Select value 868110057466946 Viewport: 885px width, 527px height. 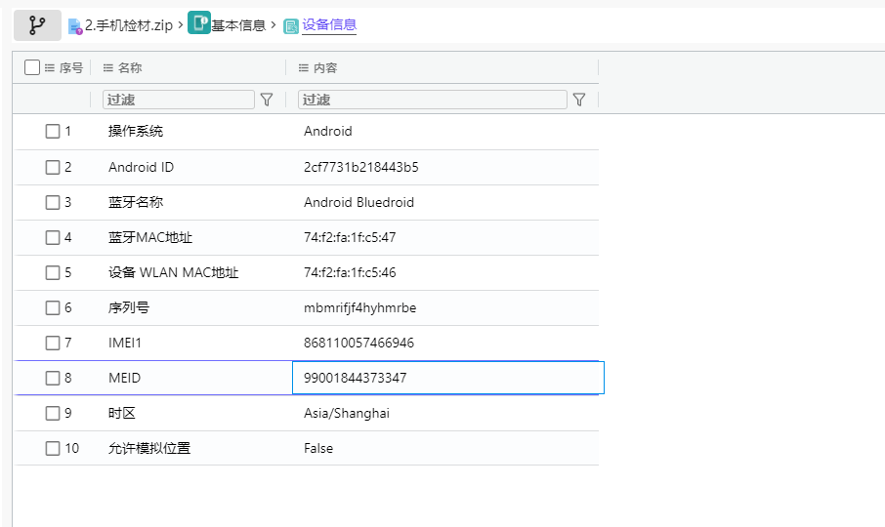(x=358, y=343)
